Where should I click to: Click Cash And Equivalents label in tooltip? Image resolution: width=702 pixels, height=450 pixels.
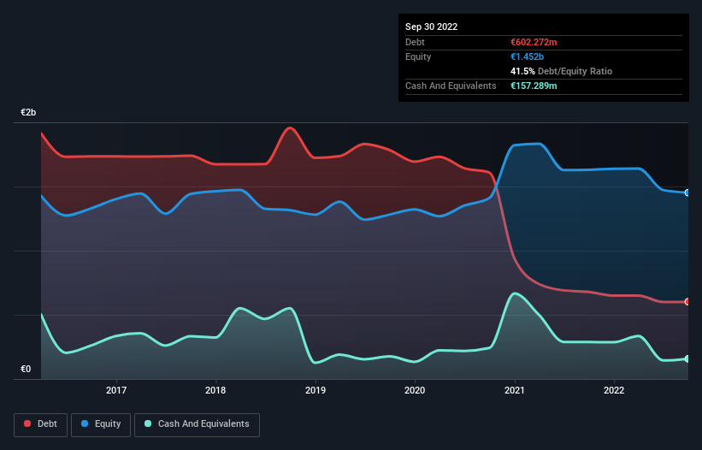(451, 86)
